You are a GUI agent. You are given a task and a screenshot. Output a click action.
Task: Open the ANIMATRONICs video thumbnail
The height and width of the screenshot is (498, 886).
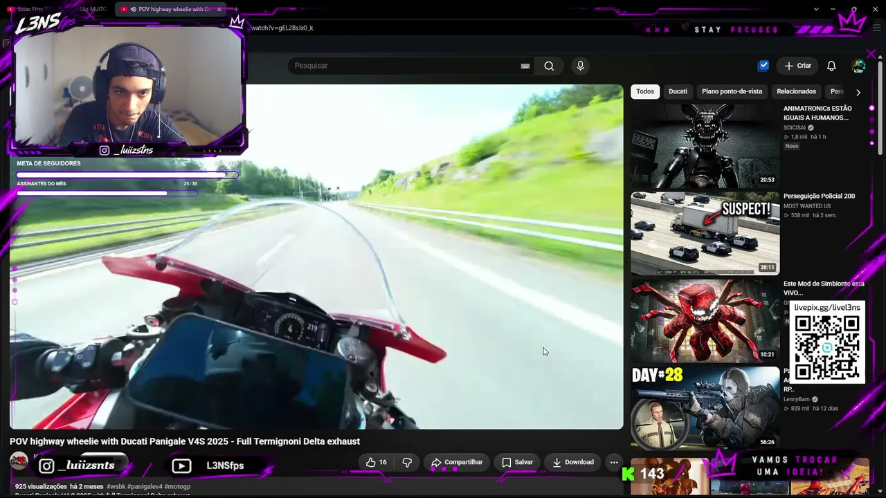705,146
